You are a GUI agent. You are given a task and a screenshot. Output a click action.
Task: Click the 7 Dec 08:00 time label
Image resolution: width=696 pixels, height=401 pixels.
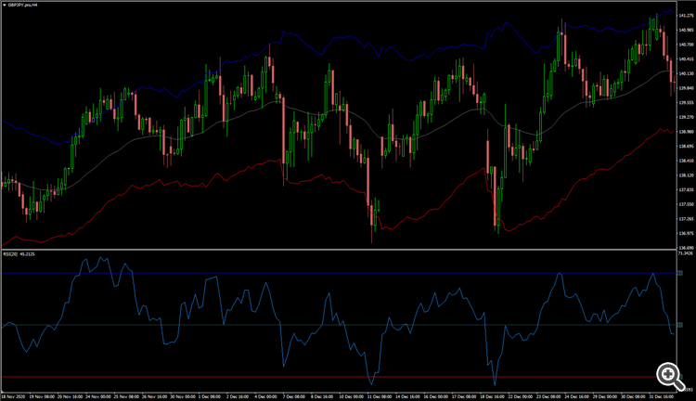[294, 396]
